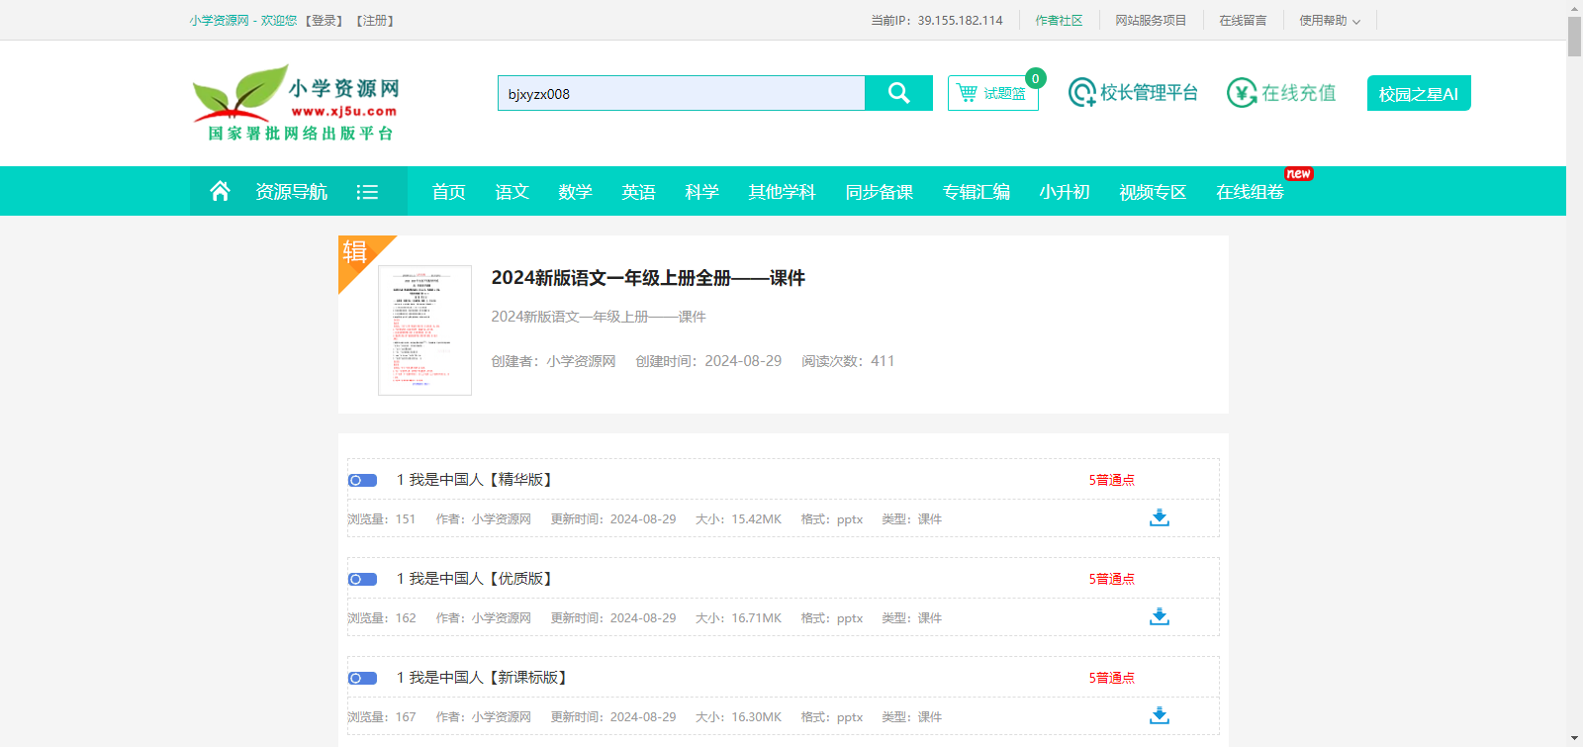Open the 其他学科 menu
The height and width of the screenshot is (747, 1583).
tap(782, 192)
